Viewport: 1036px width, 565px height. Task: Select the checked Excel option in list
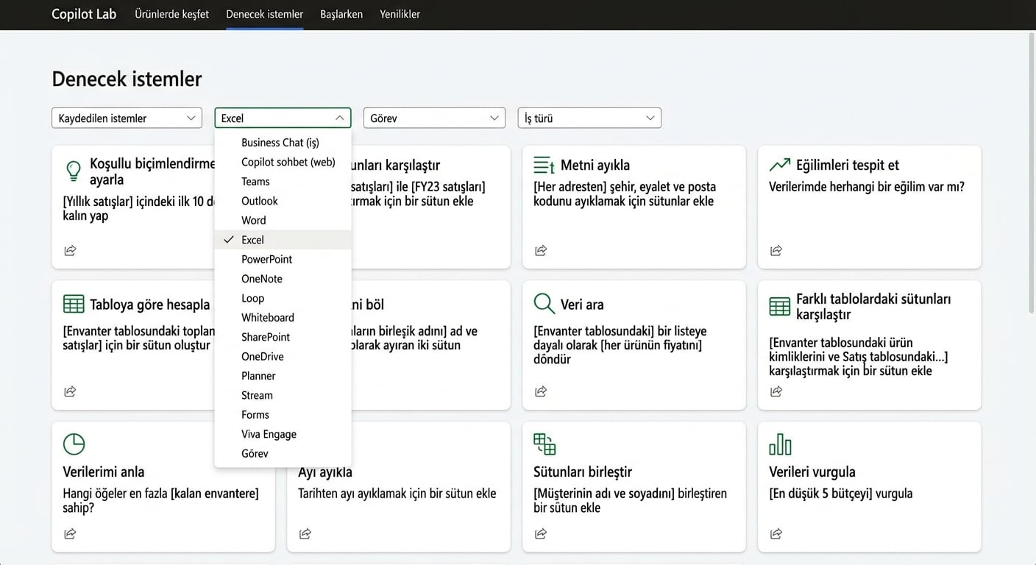click(252, 240)
